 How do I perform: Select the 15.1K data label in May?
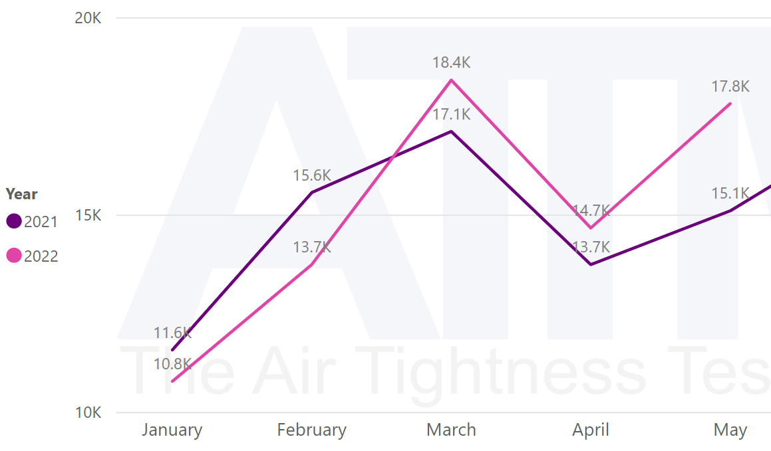coord(730,193)
